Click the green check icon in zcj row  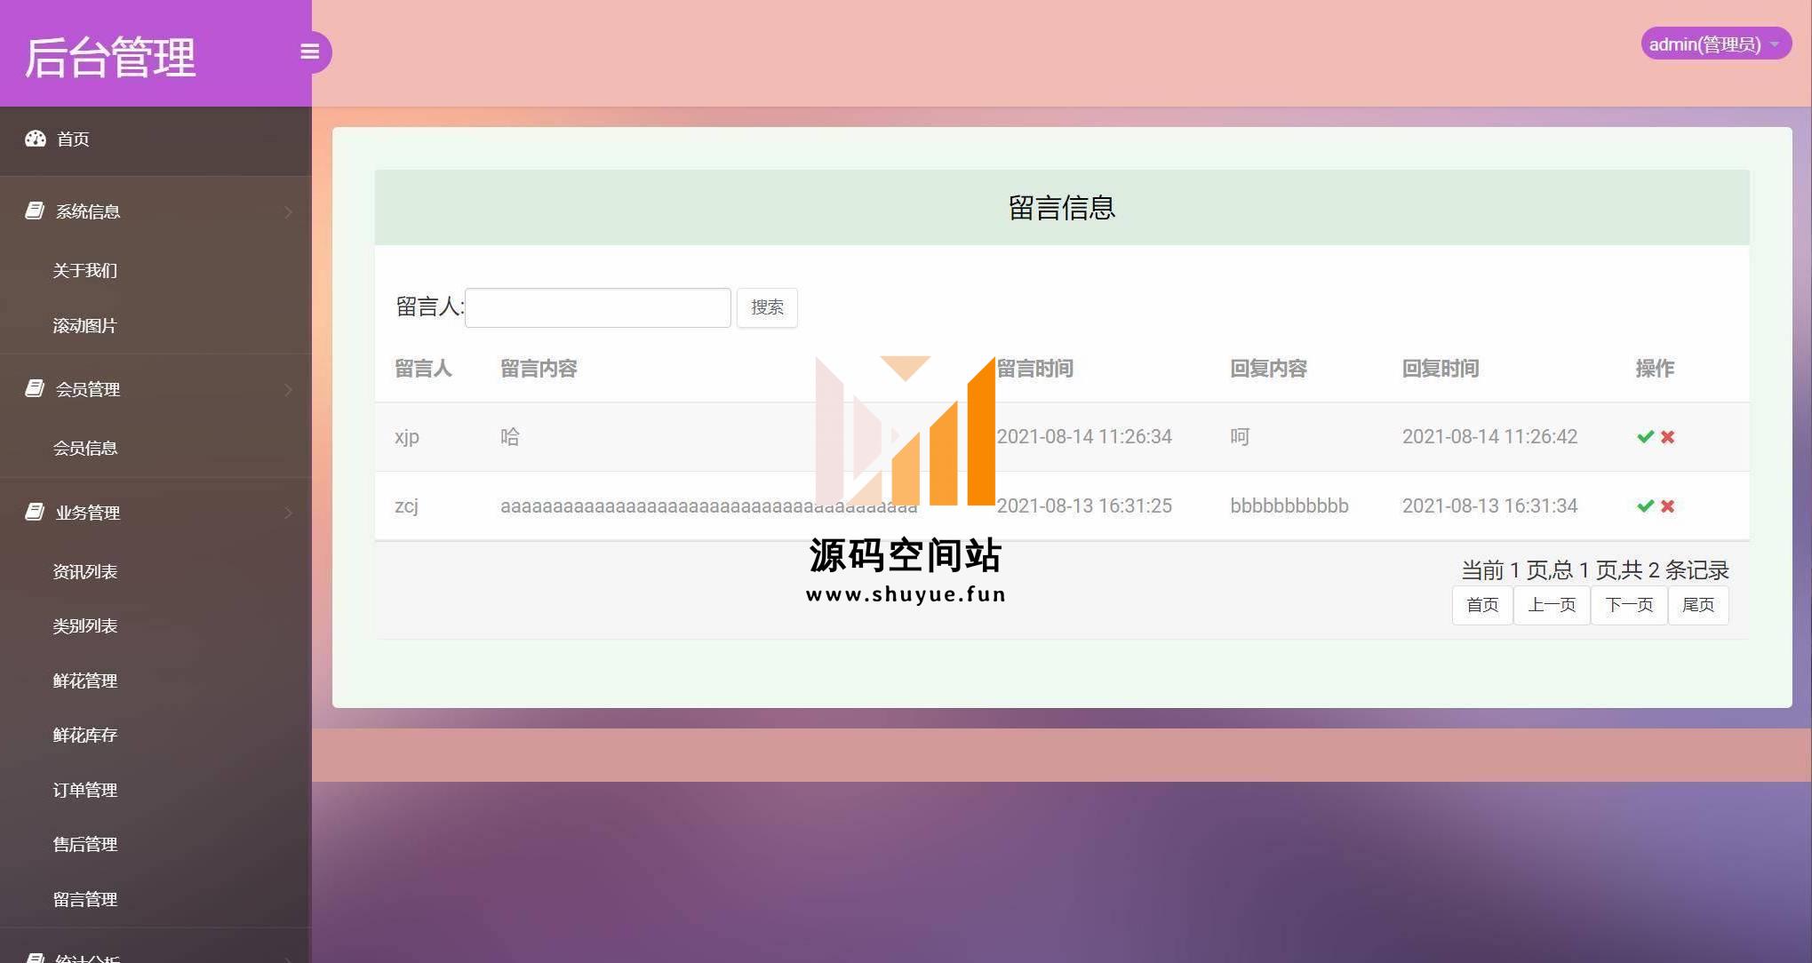point(1645,505)
